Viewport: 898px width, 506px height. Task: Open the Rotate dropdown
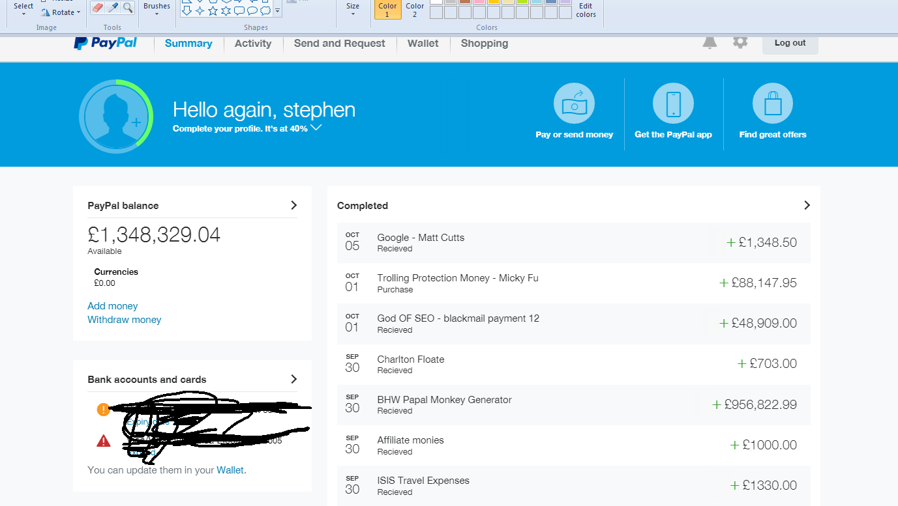click(x=61, y=12)
